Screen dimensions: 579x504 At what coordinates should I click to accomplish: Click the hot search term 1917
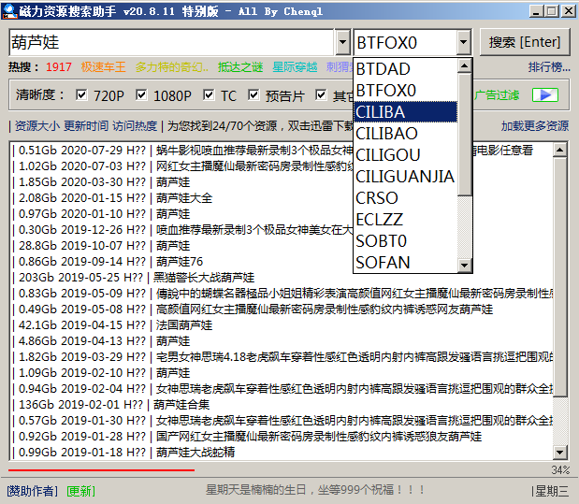pos(58,67)
